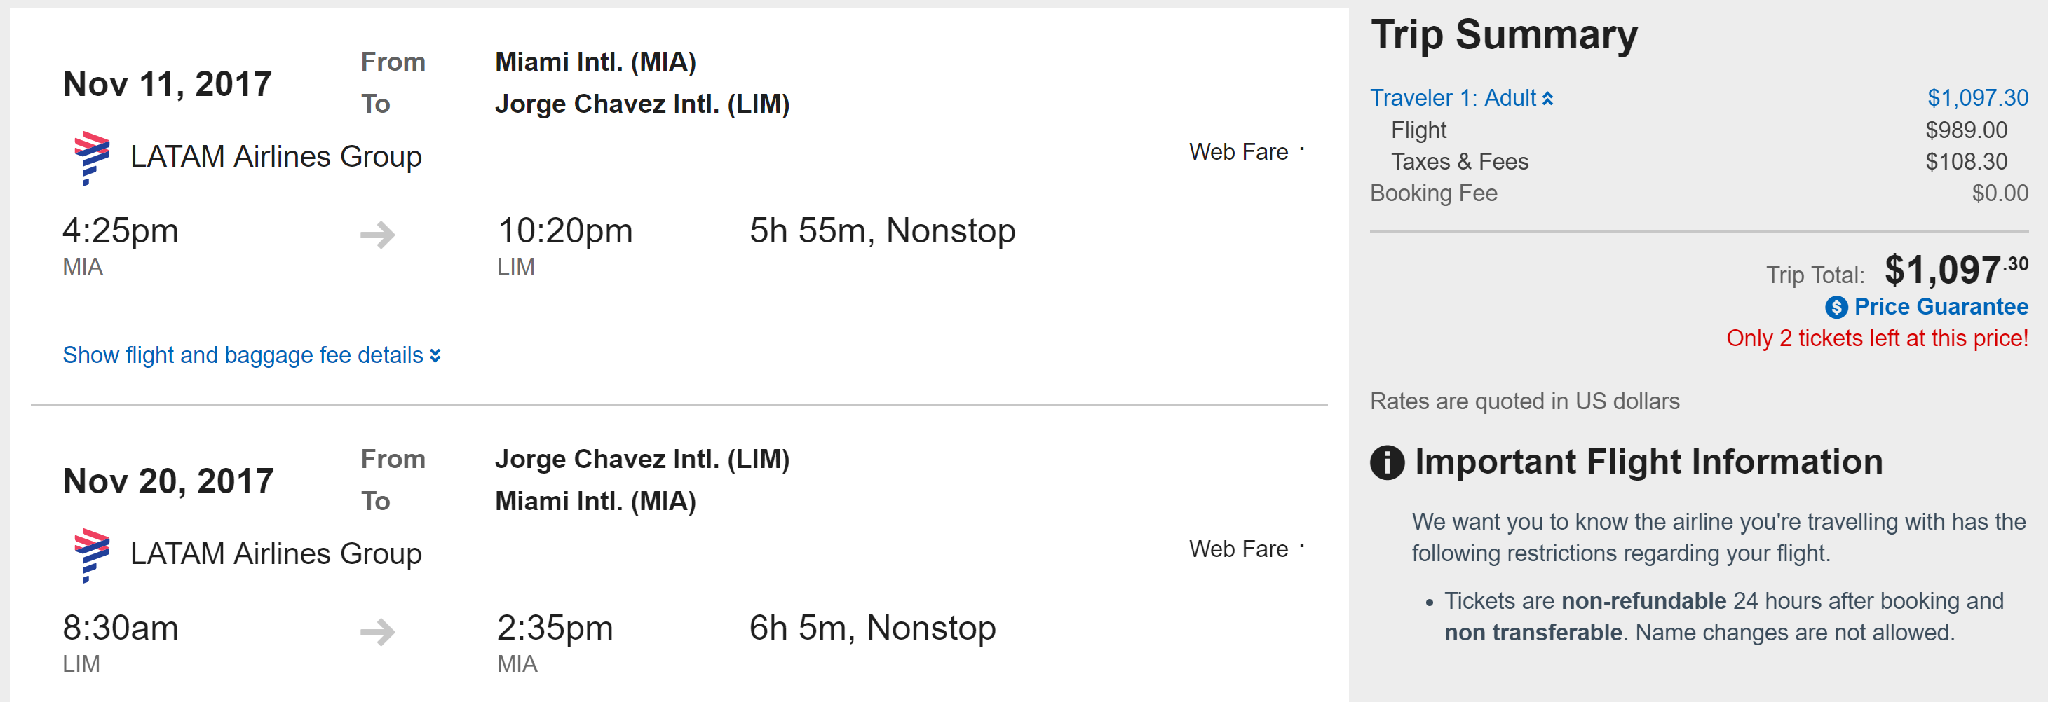Click the Nov 11, 2017 departure date
The height and width of the screenshot is (702, 2048).
(167, 84)
